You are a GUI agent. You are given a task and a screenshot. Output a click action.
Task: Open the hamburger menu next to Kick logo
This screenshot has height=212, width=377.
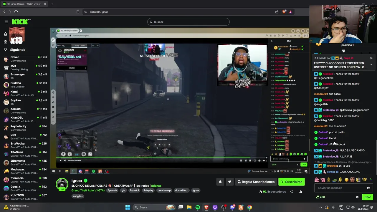(x=6, y=22)
